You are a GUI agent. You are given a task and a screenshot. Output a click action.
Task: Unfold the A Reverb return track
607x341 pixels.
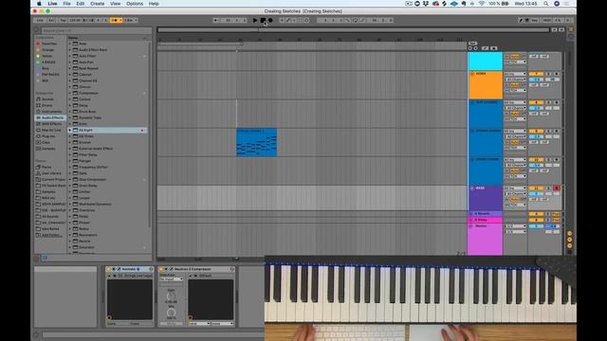click(471, 214)
